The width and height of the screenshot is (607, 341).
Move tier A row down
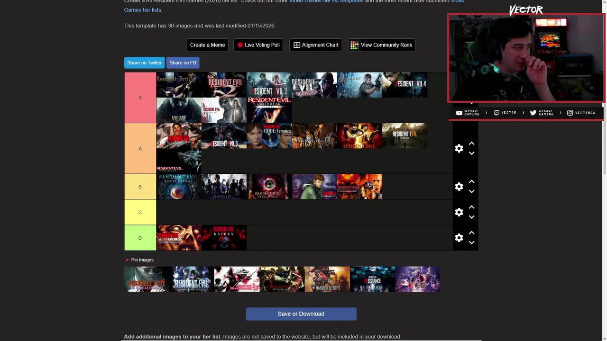471,153
